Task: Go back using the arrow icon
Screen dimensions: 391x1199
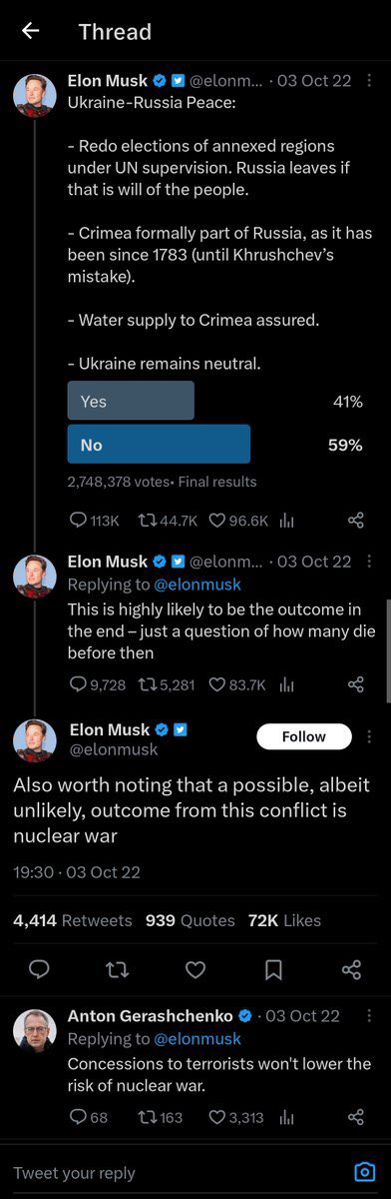Action: click(x=30, y=31)
